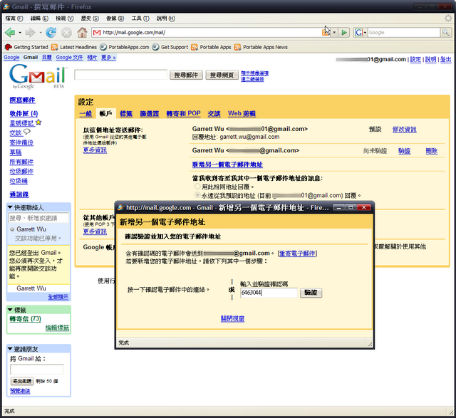
Task: Click the invite friend email field
Action: (37, 369)
